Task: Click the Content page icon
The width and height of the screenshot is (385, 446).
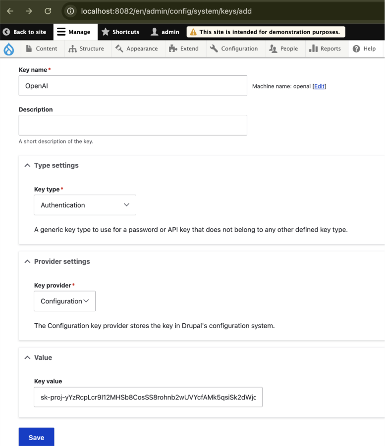Action: point(29,49)
